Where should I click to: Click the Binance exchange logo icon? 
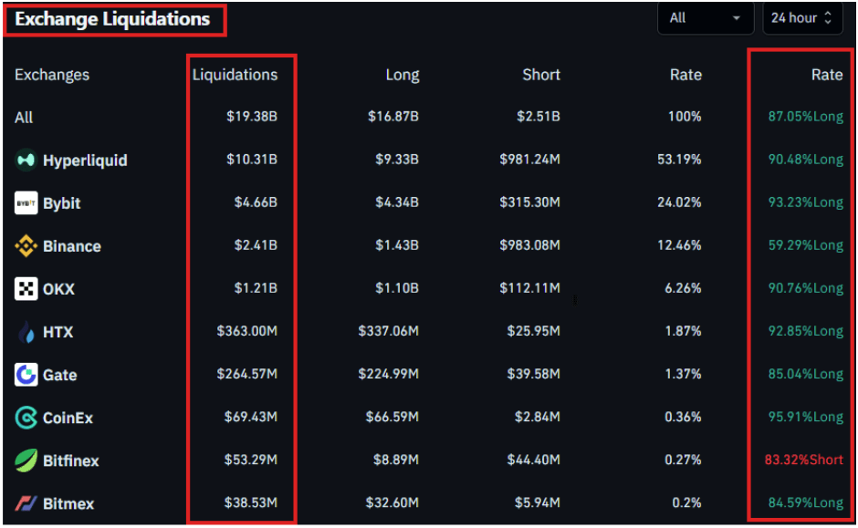(26, 246)
